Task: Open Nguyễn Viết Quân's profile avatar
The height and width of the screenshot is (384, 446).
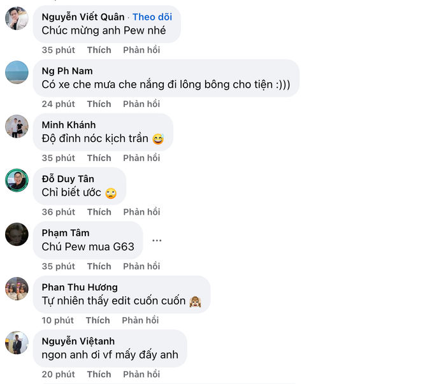Action: click(x=17, y=18)
